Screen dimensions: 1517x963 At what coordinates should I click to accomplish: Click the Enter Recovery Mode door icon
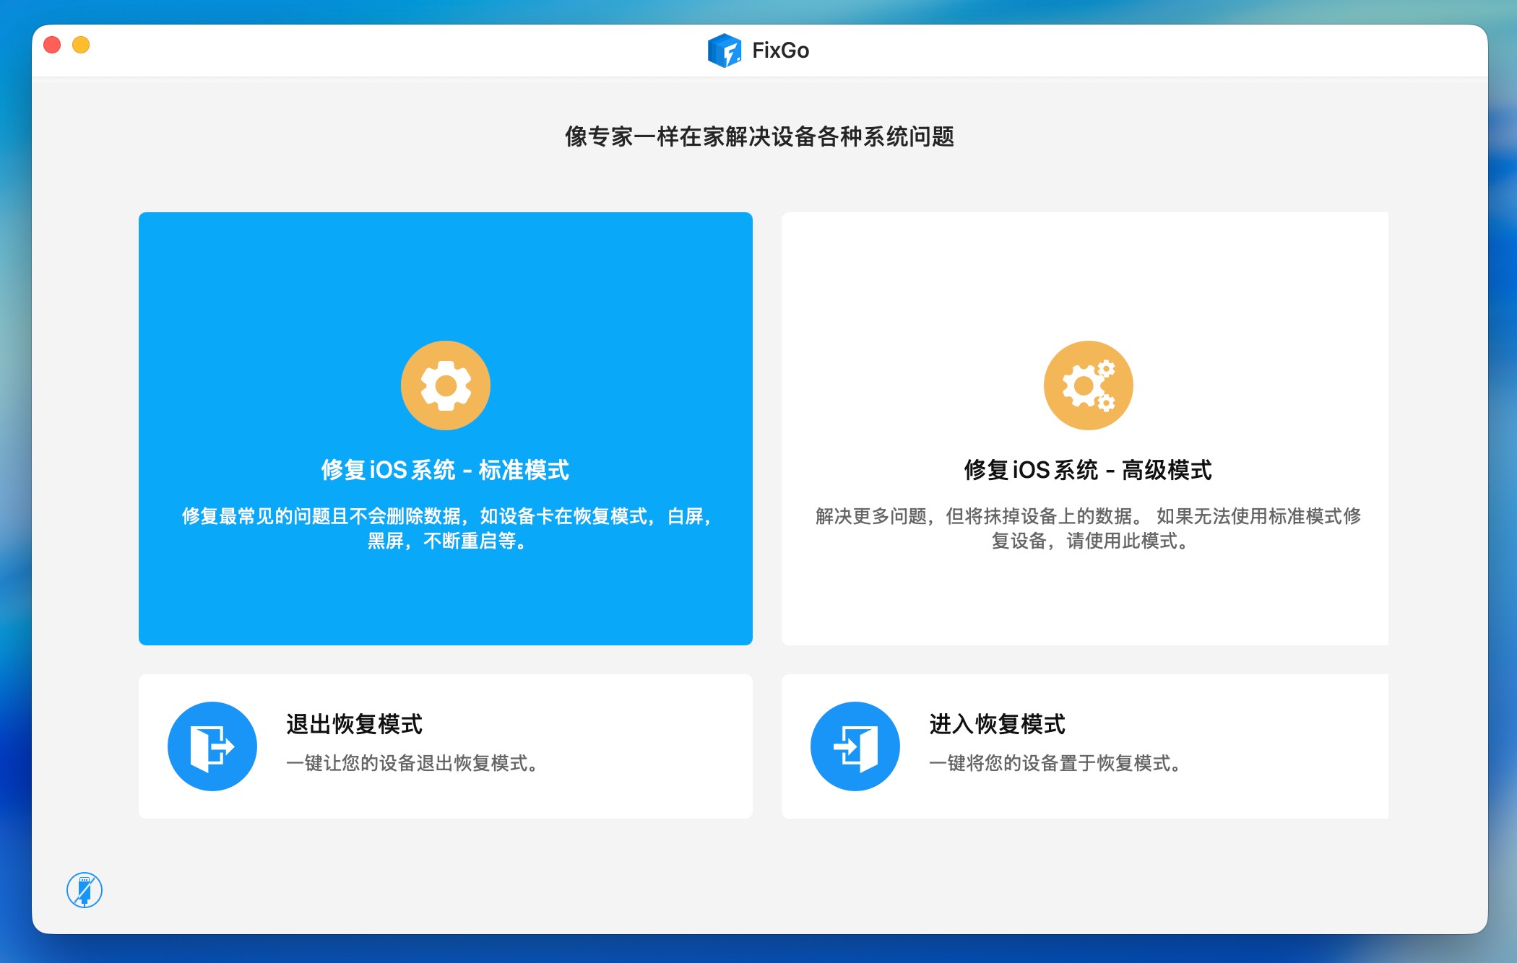pyautogui.click(x=855, y=746)
